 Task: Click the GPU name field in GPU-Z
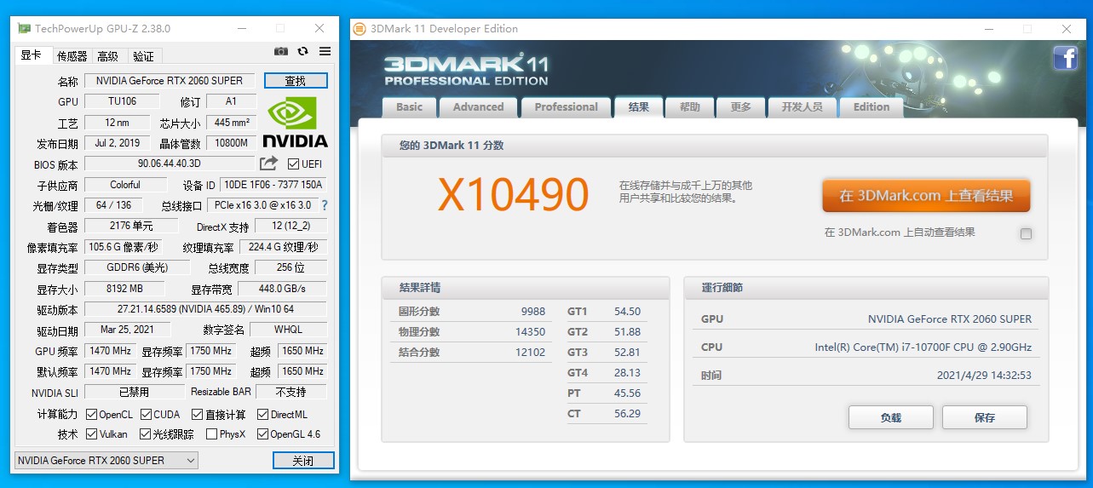coord(170,81)
